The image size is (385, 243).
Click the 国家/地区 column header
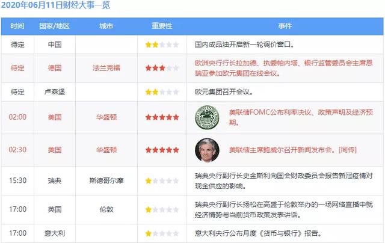[54, 26]
